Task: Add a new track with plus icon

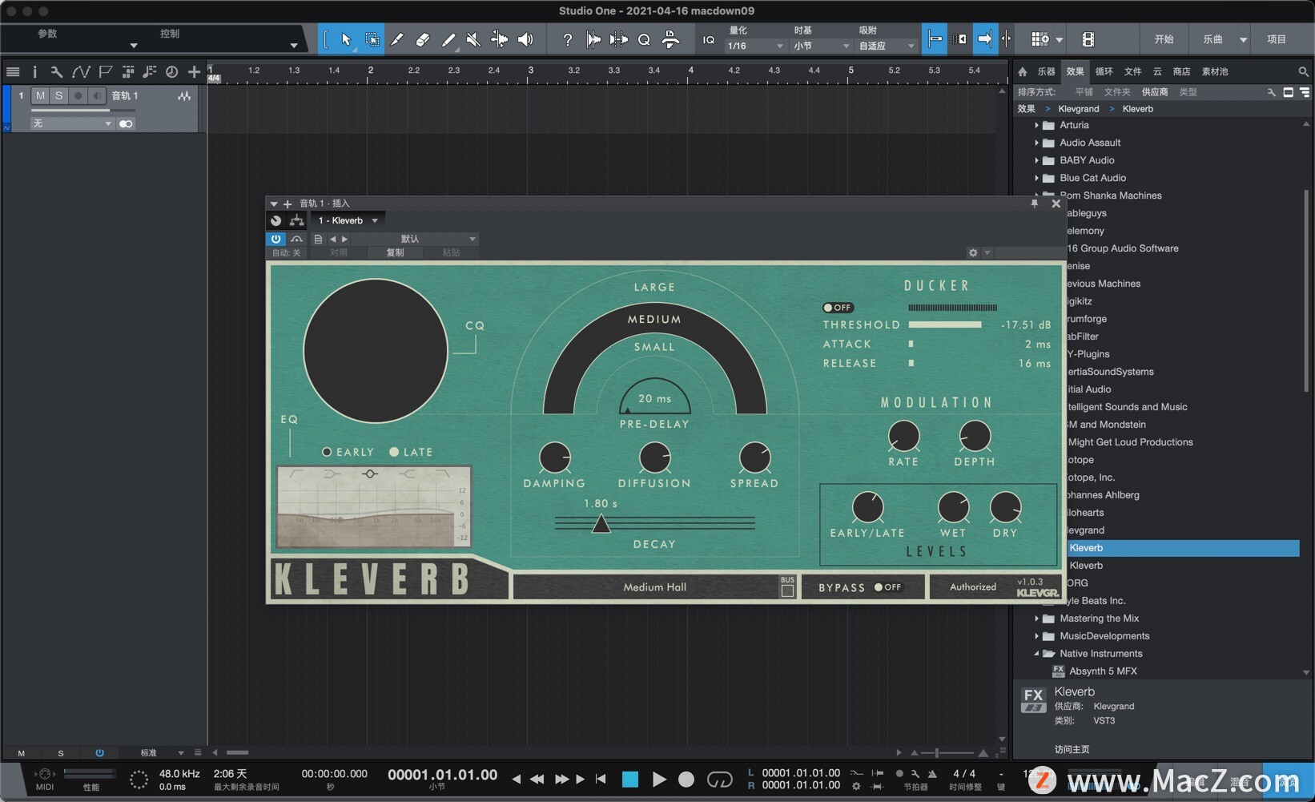Action: (194, 72)
